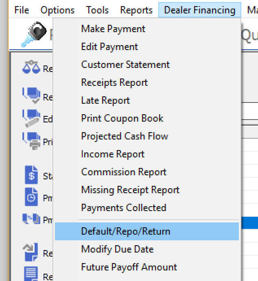Open the Options menu
The image size is (258, 281).
57,10
